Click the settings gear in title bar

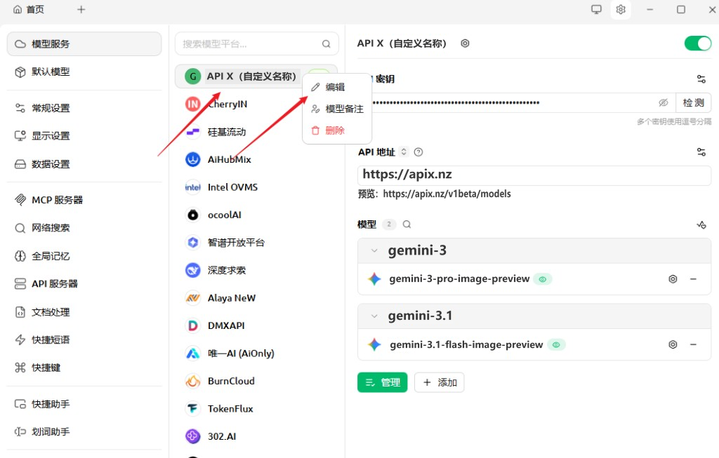621,10
